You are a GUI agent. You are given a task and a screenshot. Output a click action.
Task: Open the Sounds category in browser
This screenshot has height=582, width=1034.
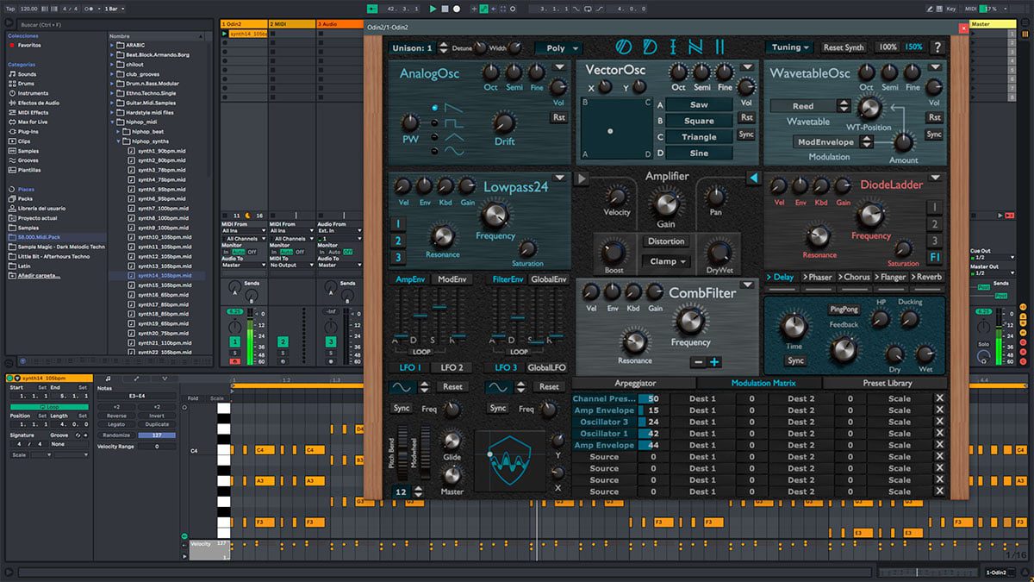(x=27, y=74)
